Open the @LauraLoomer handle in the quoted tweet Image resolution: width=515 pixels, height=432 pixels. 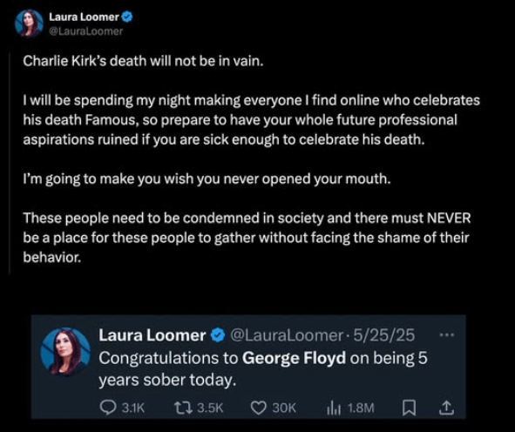pyautogui.click(x=286, y=335)
